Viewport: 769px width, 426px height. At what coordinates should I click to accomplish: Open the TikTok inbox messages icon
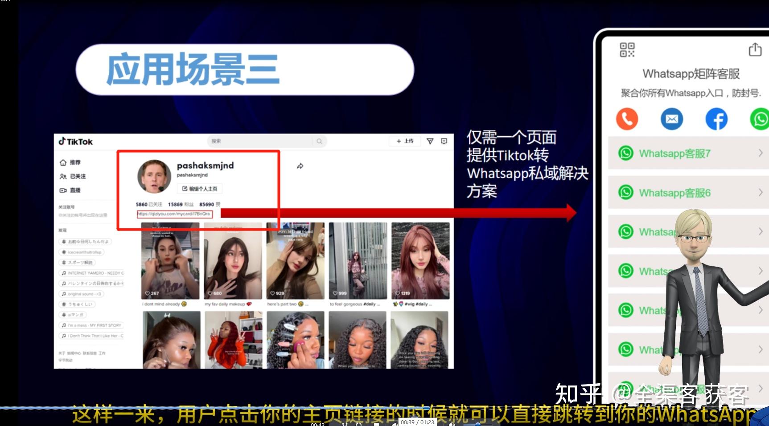pos(444,141)
